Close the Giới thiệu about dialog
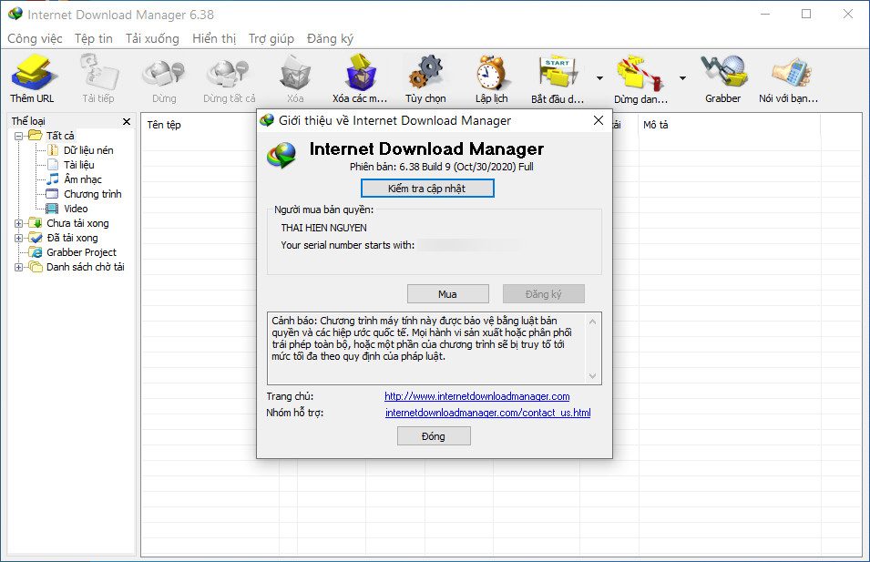Screen dimensions: 870x562 [x=599, y=120]
